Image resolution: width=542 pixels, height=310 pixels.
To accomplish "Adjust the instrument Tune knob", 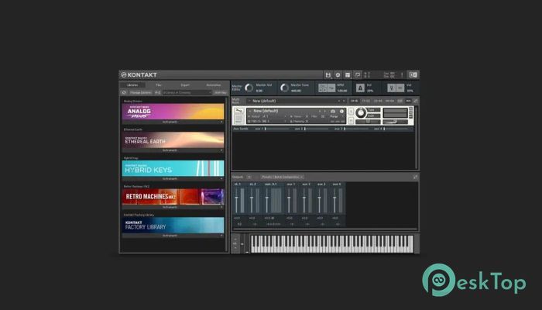I will 361,112.
